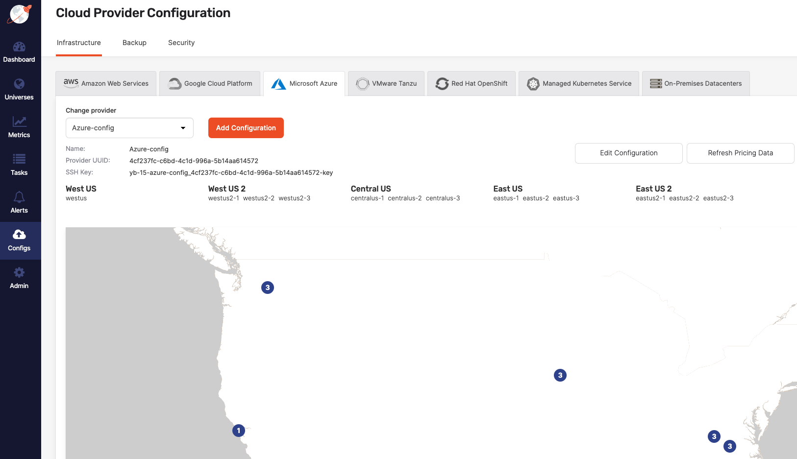Select the Red Hat OpenShift provider
The height and width of the screenshot is (459, 797).
coord(471,83)
